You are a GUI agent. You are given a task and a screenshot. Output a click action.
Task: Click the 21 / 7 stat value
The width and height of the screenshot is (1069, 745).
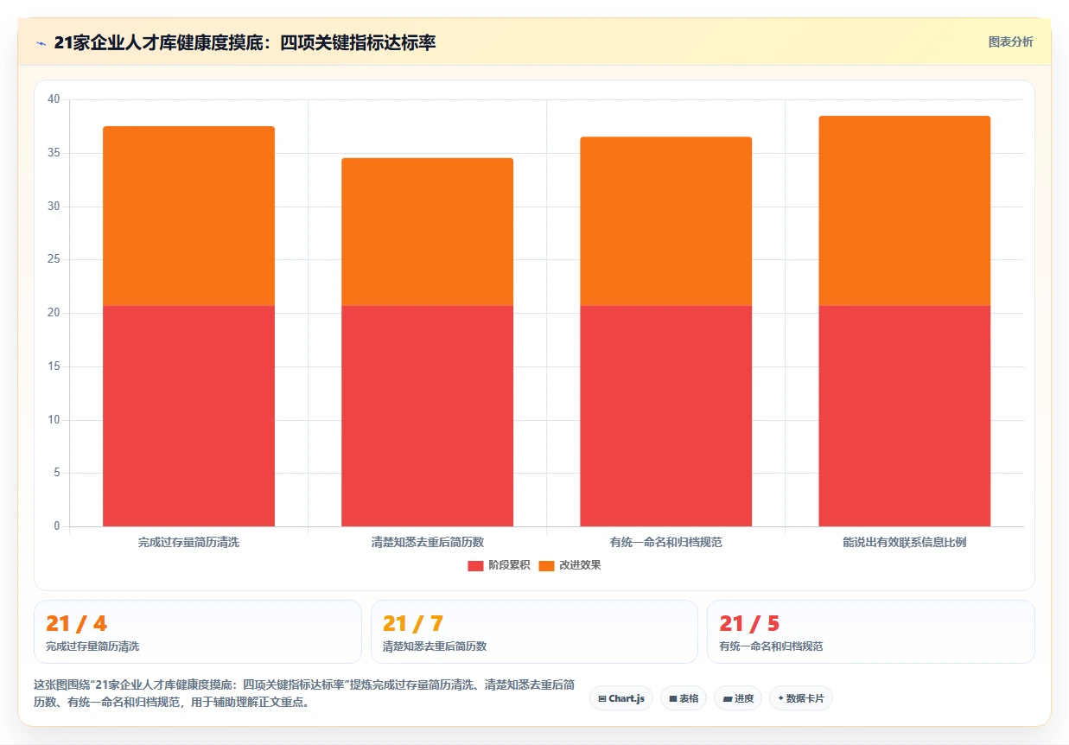pos(413,623)
